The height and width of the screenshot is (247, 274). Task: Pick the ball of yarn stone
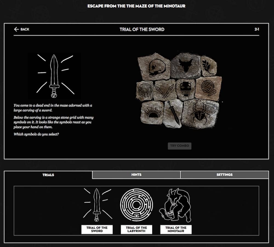click(x=209, y=88)
